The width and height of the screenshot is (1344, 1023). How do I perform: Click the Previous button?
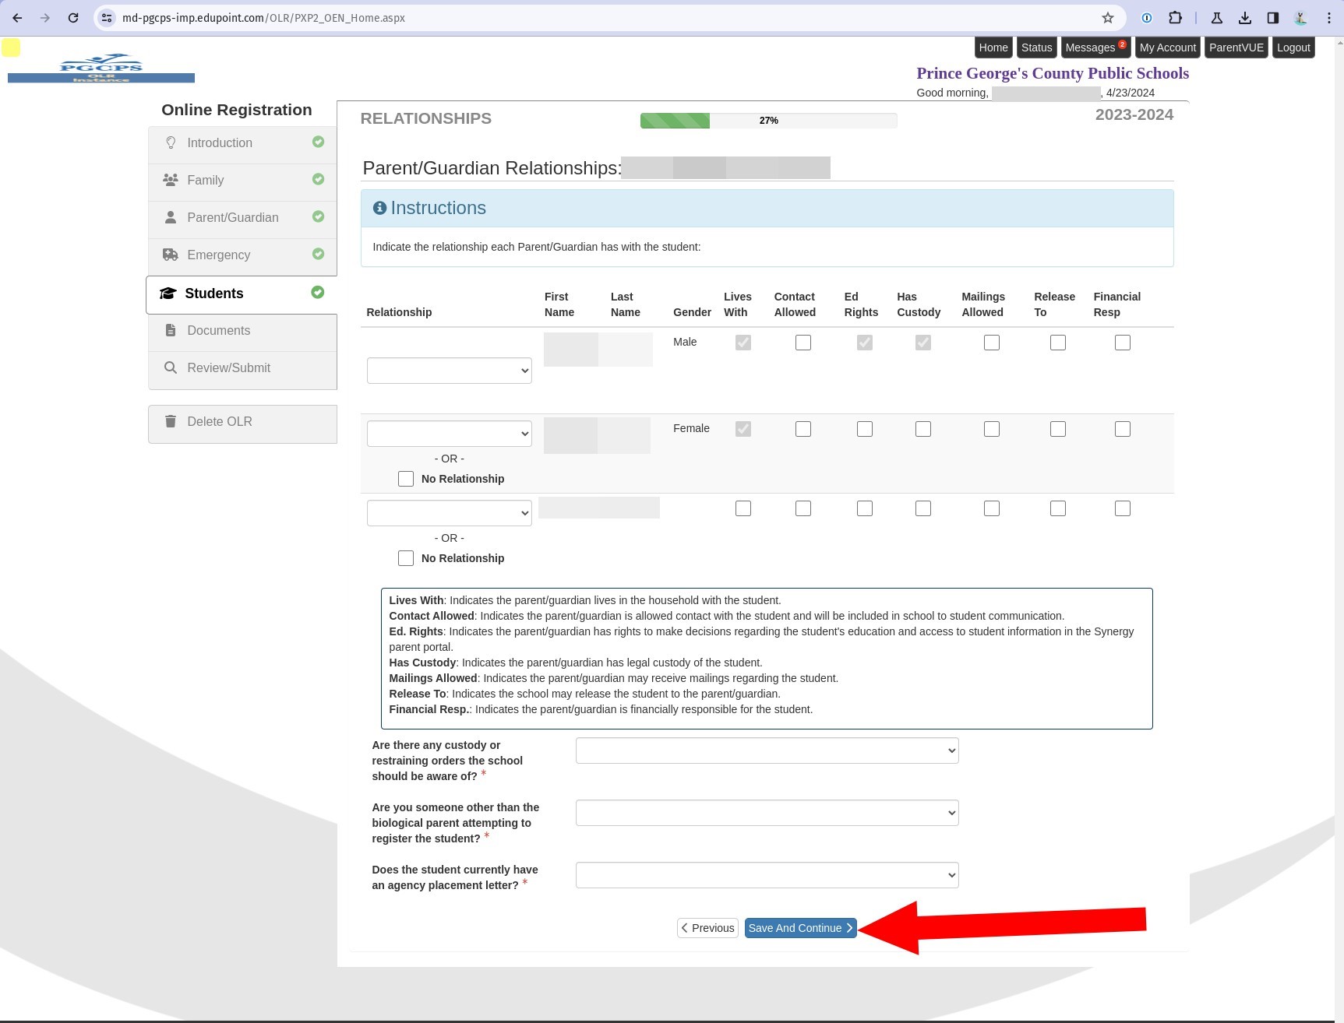click(707, 928)
